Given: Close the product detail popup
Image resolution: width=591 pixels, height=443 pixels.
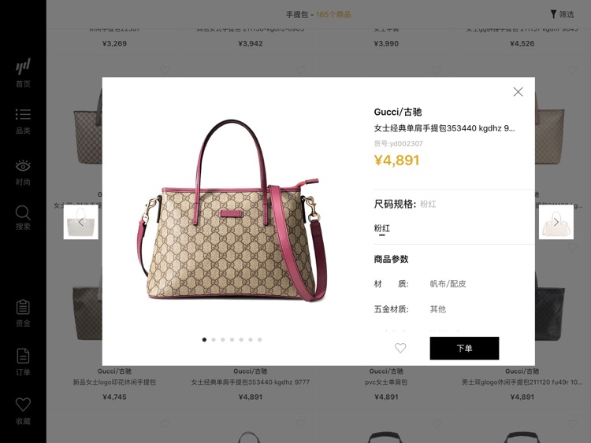Looking at the screenshot, I should pyautogui.click(x=518, y=92).
